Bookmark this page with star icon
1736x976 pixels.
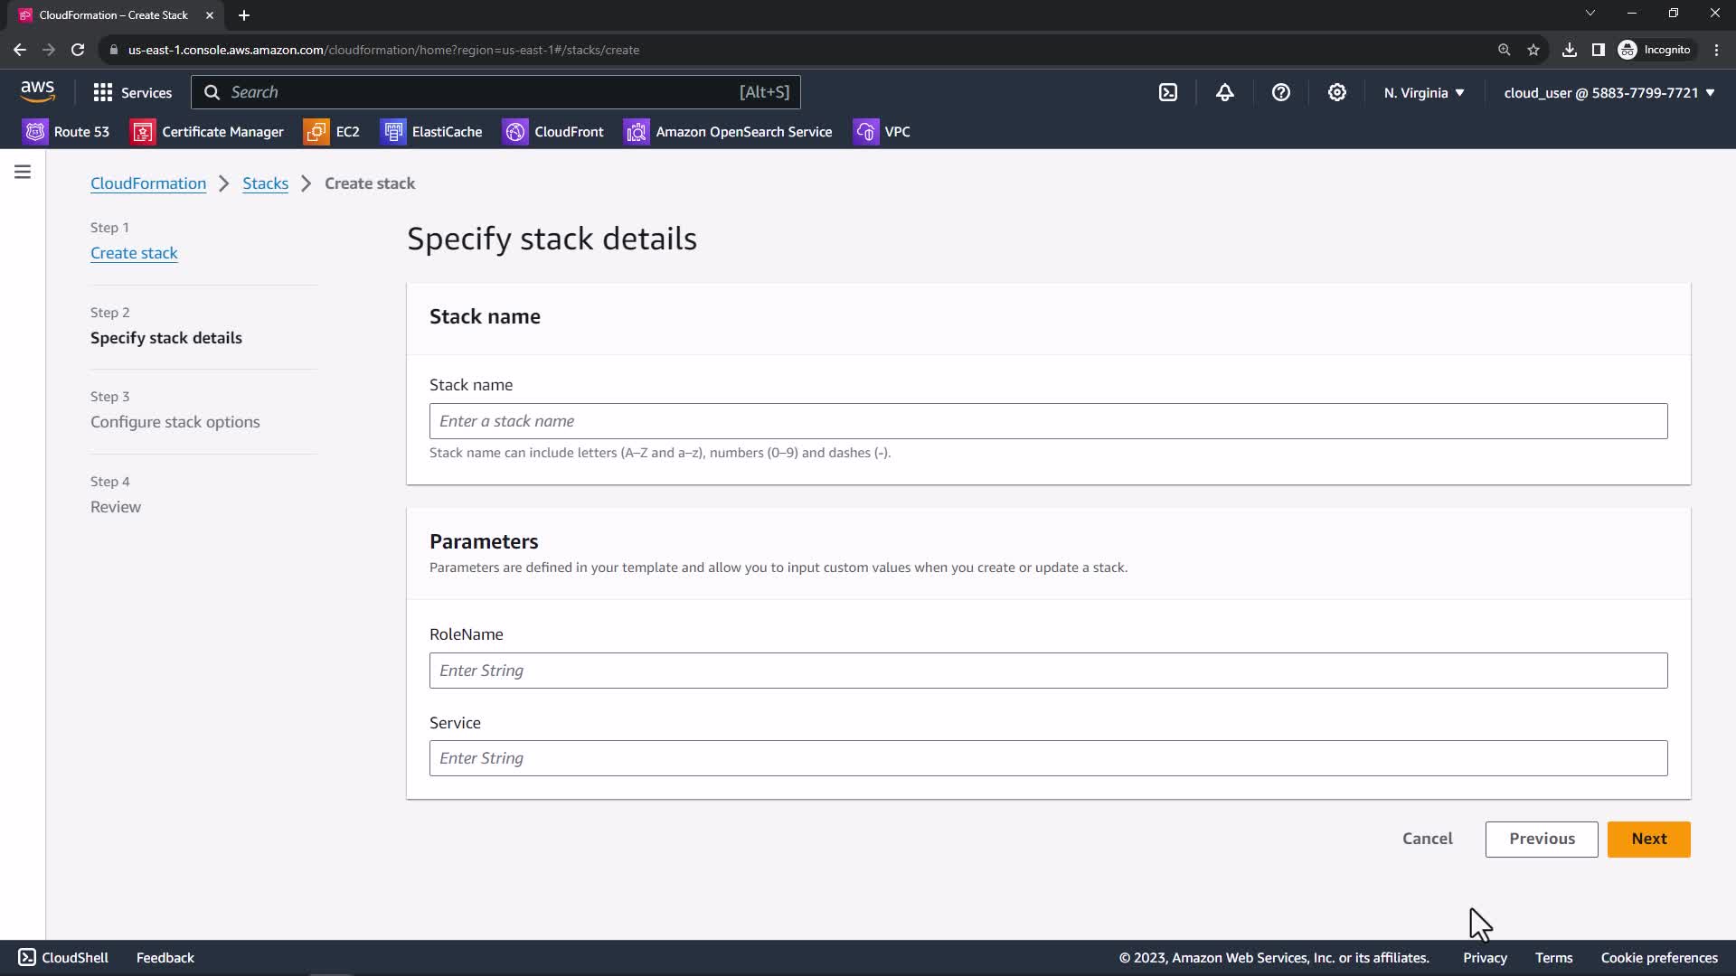pyautogui.click(x=1533, y=50)
